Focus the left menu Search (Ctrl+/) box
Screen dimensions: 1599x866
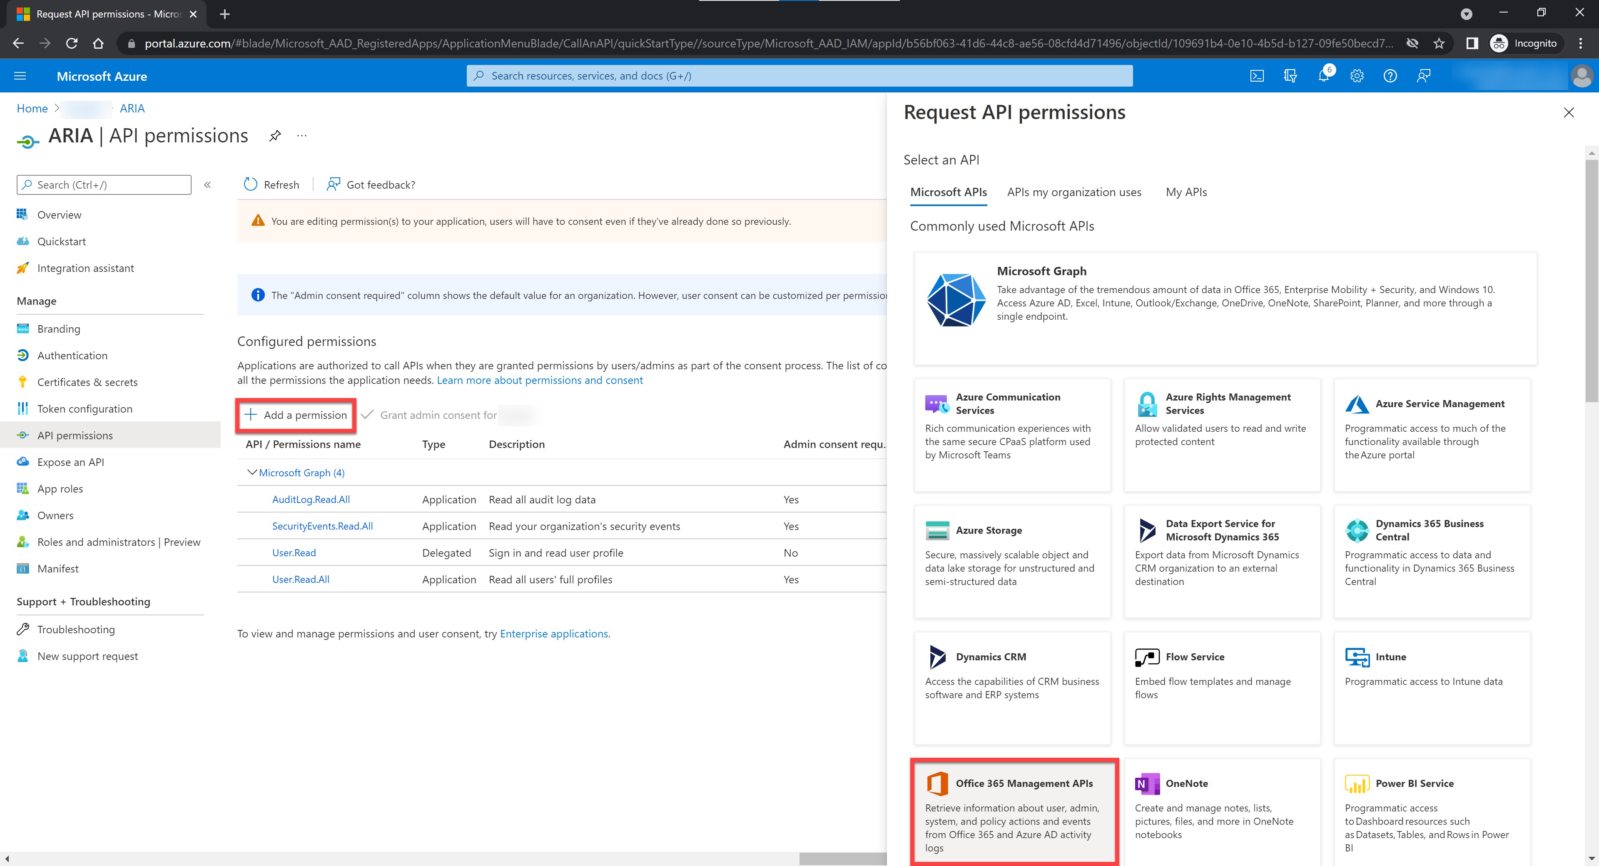point(104,184)
